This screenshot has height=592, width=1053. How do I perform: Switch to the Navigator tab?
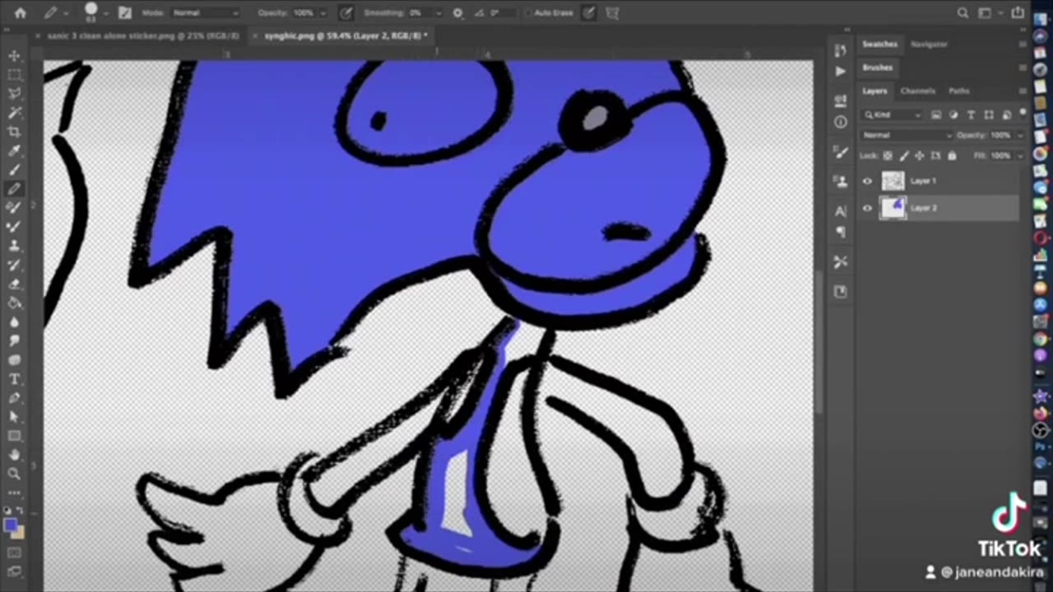929,44
